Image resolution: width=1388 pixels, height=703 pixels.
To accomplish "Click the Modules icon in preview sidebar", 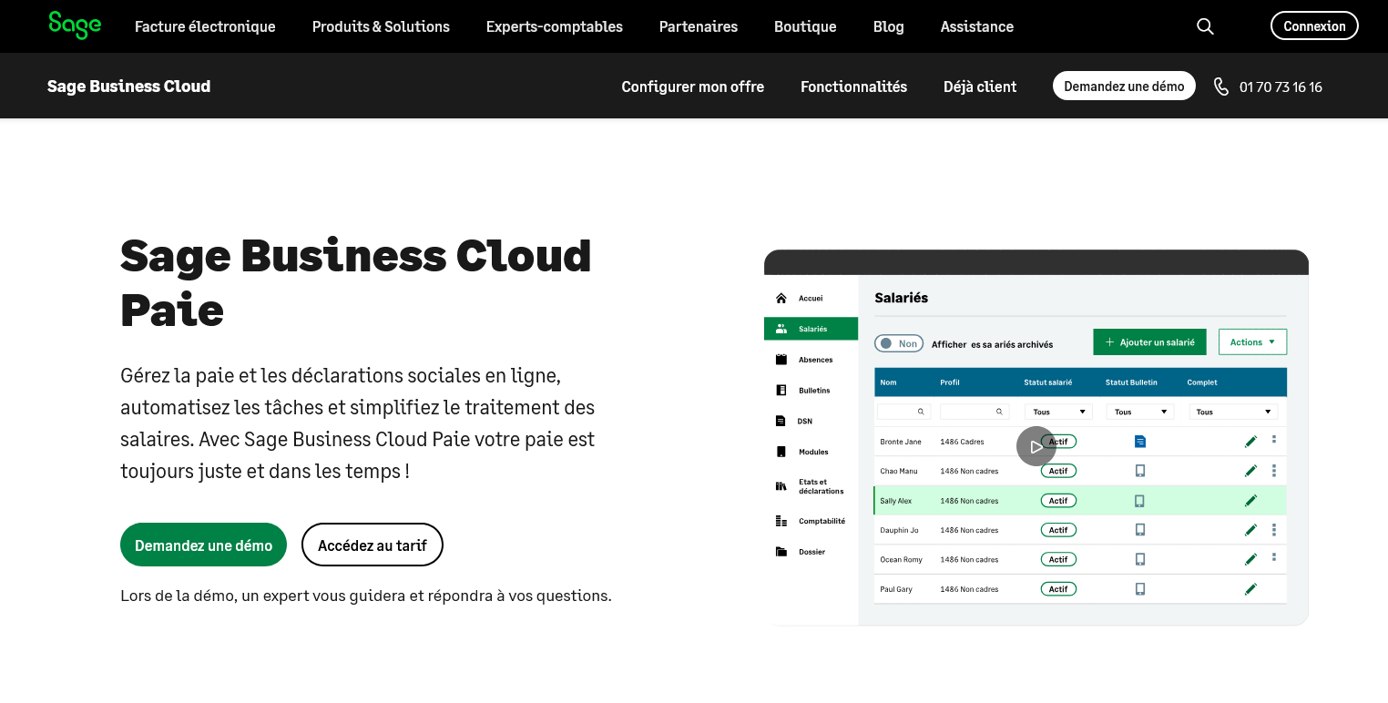I will [x=781, y=452].
